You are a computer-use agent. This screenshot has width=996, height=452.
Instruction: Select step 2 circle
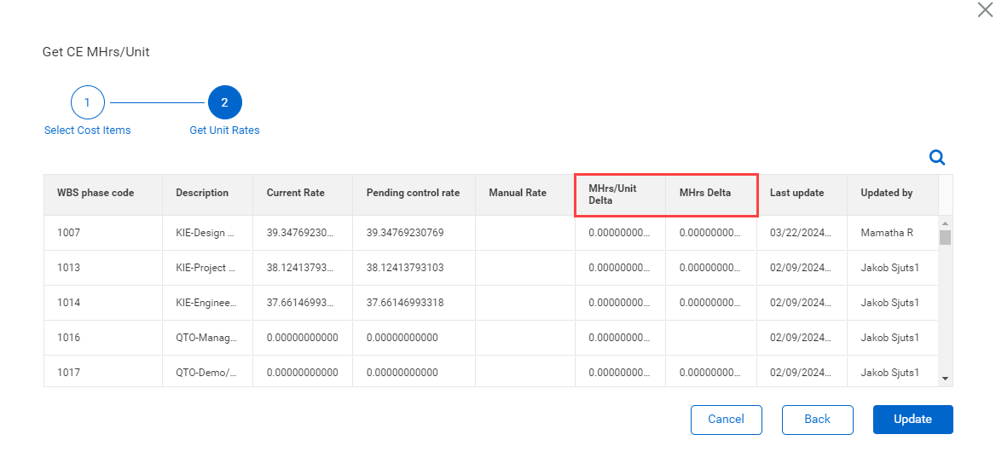pos(224,102)
